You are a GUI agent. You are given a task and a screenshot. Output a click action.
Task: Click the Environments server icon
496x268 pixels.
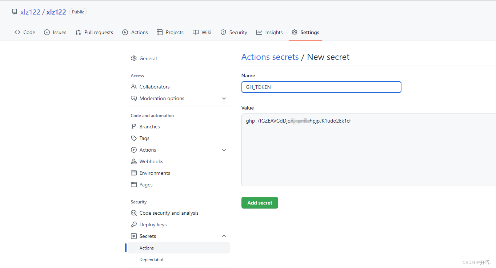(x=134, y=173)
